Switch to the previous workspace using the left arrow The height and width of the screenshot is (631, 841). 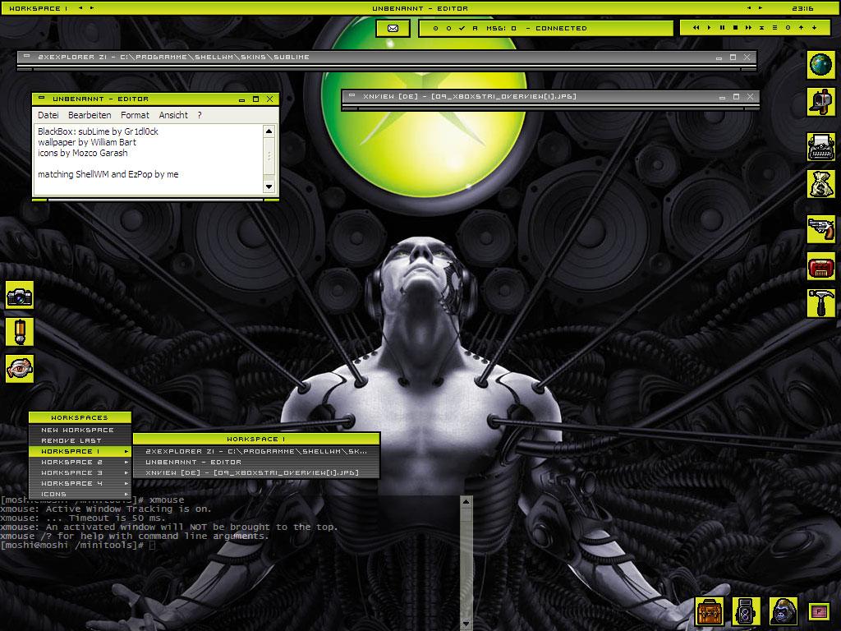point(80,8)
